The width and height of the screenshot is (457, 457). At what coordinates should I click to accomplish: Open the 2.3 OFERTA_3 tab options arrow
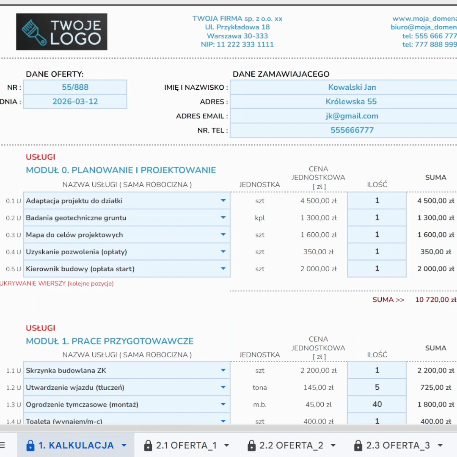click(440, 445)
